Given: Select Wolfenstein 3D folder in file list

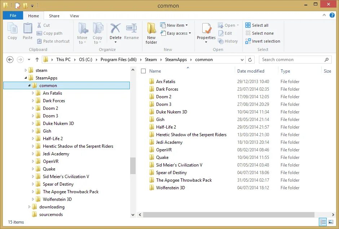Looking at the screenshot, I should click(170, 188).
